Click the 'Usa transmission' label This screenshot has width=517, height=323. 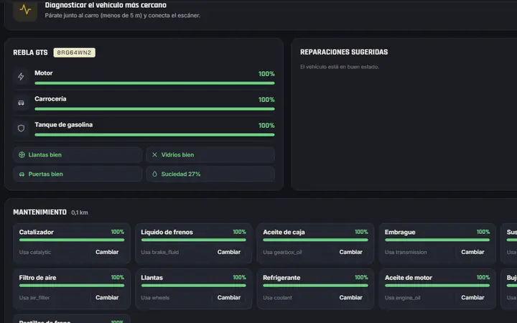tap(406, 252)
